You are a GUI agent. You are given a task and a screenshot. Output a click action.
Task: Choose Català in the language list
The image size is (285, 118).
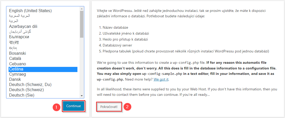click(15, 58)
